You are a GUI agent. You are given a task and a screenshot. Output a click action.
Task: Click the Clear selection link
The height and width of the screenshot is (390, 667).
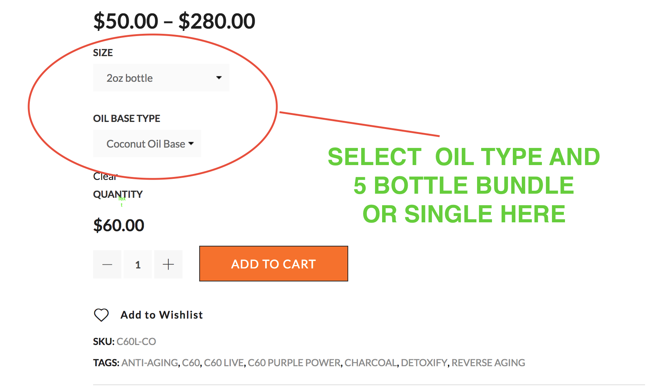(x=105, y=176)
